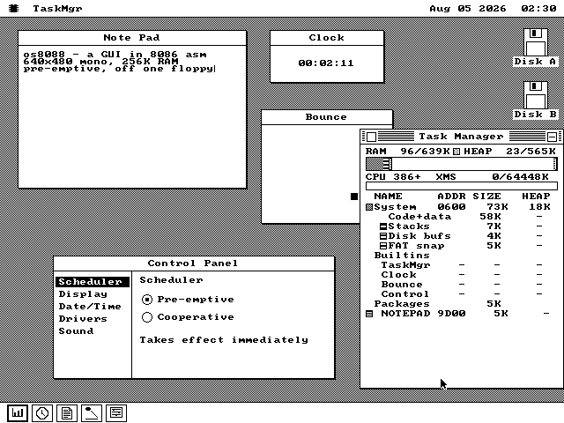Click the Task Manager title bar
This screenshot has width=564, height=423.
462,137
